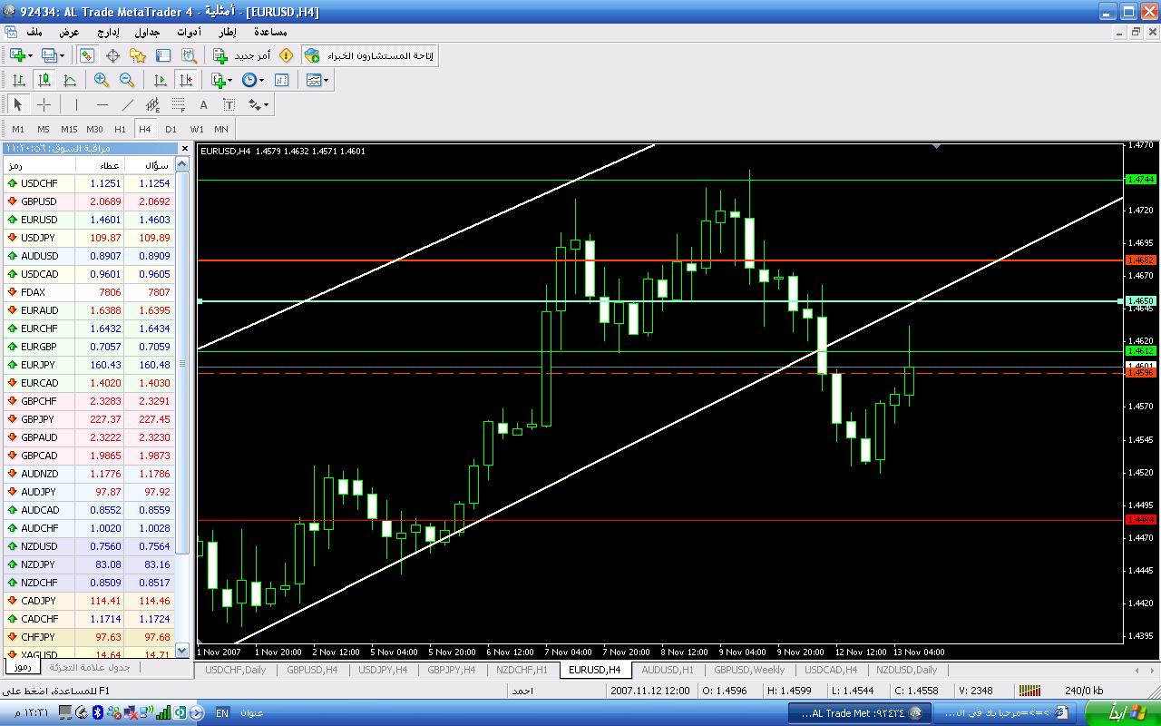Switch chart to candlesticks type

(44, 80)
